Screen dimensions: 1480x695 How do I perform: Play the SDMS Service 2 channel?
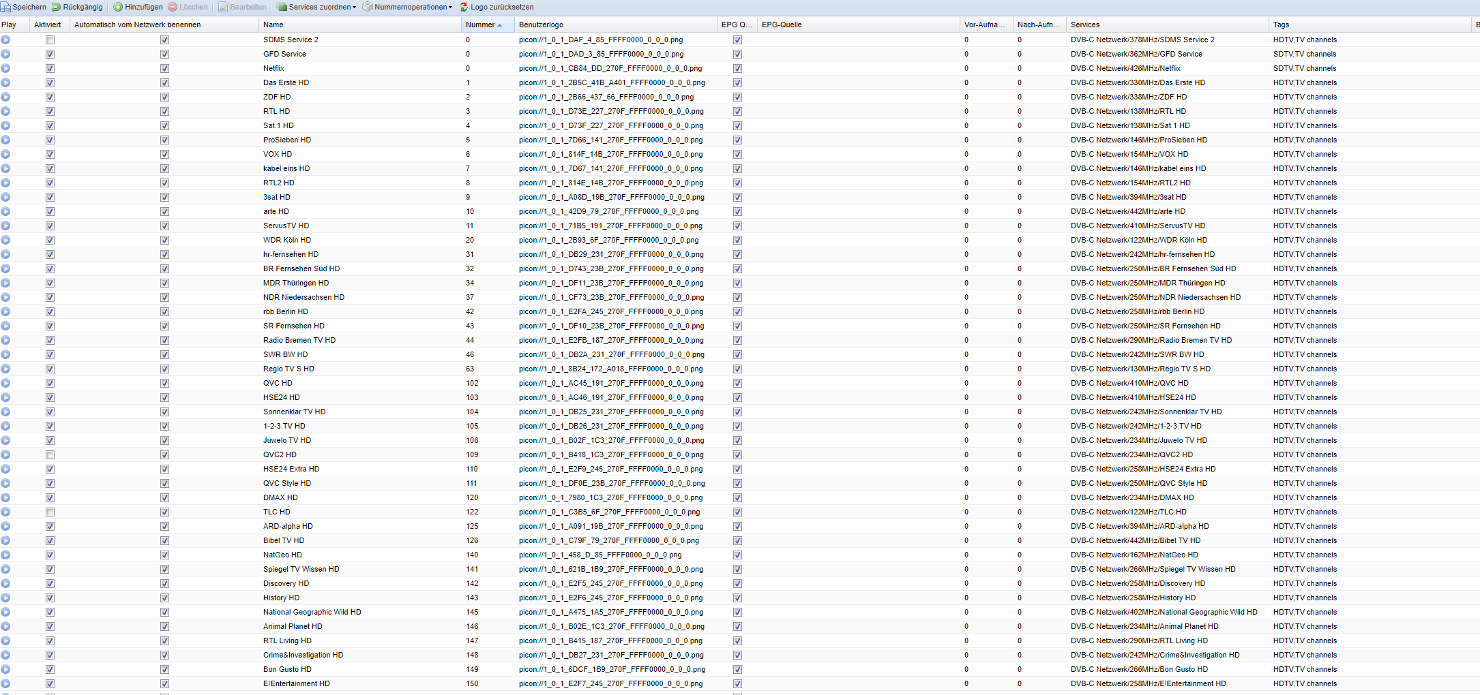pos(5,40)
